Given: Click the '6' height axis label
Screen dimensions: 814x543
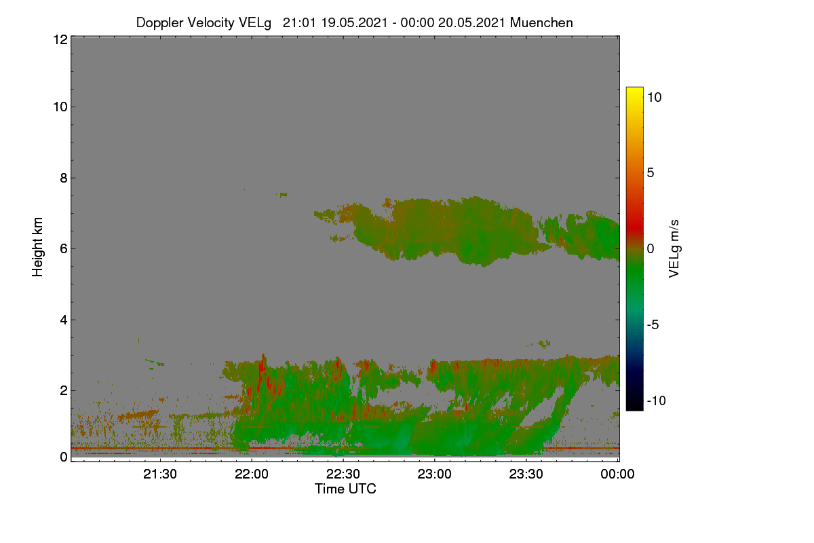Looking at the screenshot, I should click(63, 248).
